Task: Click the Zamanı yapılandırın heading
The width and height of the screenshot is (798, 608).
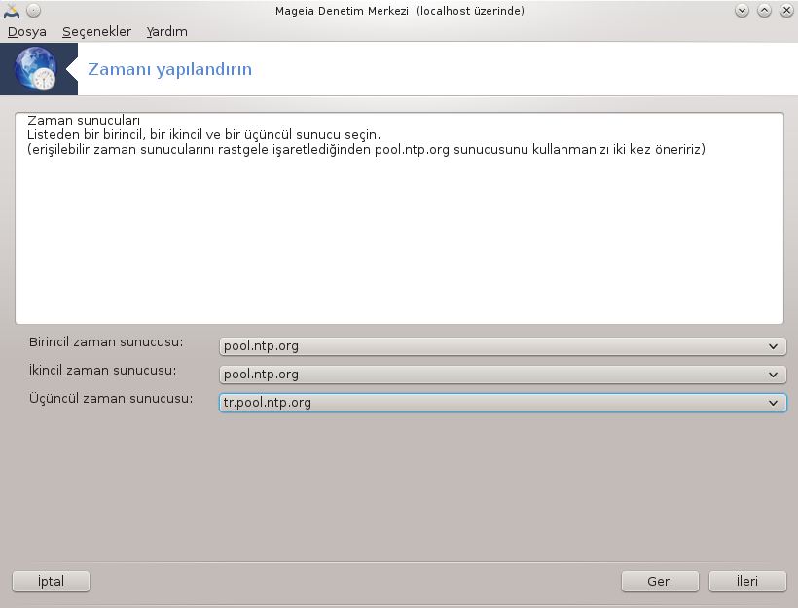Action: [x=170, y=69]
